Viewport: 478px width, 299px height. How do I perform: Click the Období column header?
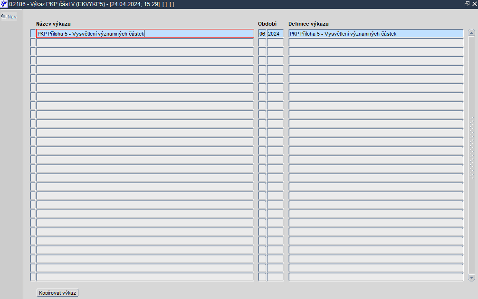tap(267, 24)
